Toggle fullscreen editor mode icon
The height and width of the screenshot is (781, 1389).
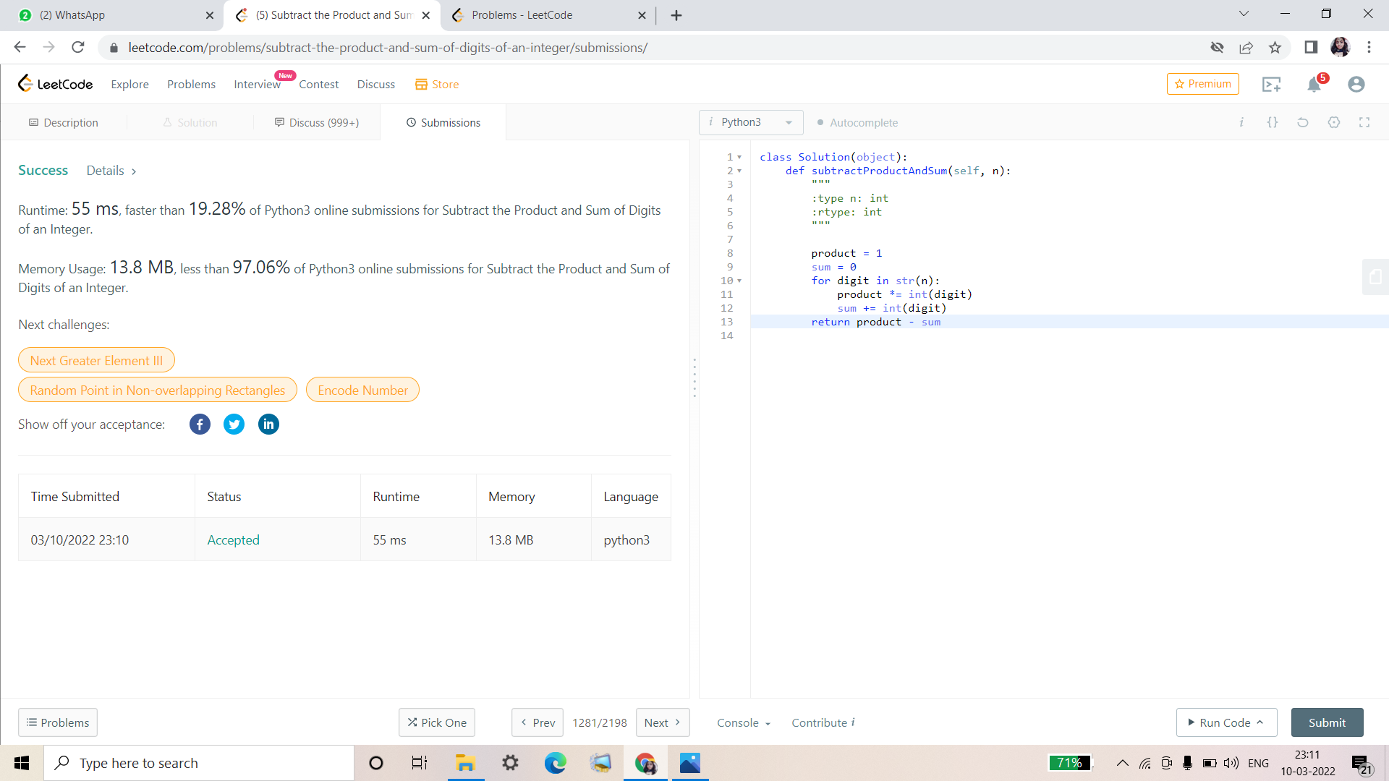[1364, 122]
